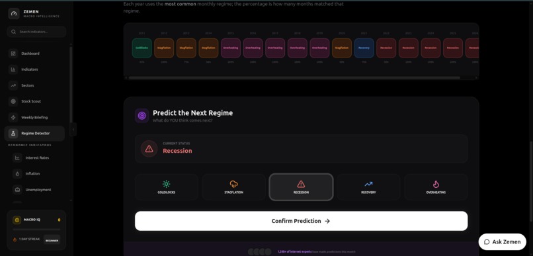Select the 2014 Stagflation regime card
533x256 pixels.
[208, 48]
